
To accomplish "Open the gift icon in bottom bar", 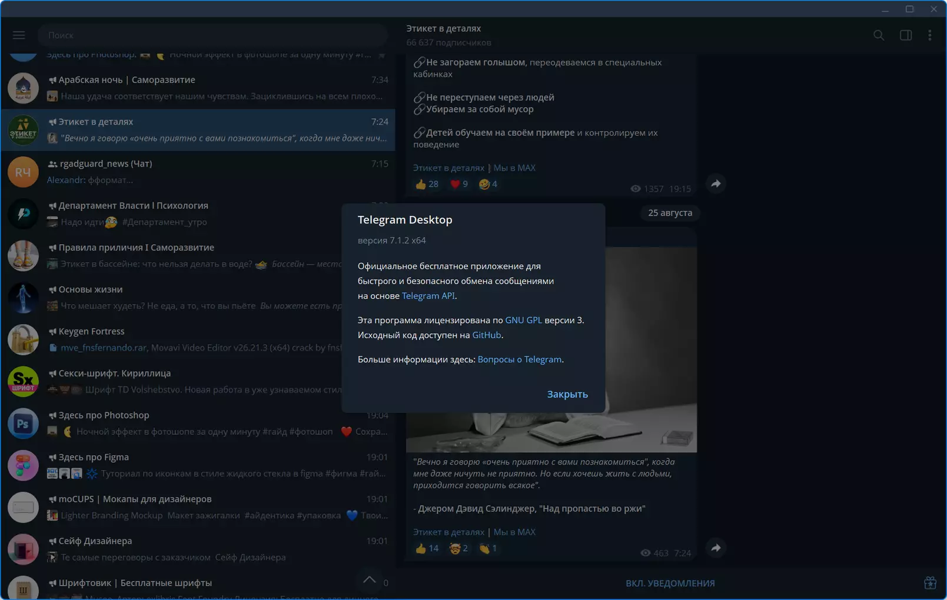I will pos(930,583).
